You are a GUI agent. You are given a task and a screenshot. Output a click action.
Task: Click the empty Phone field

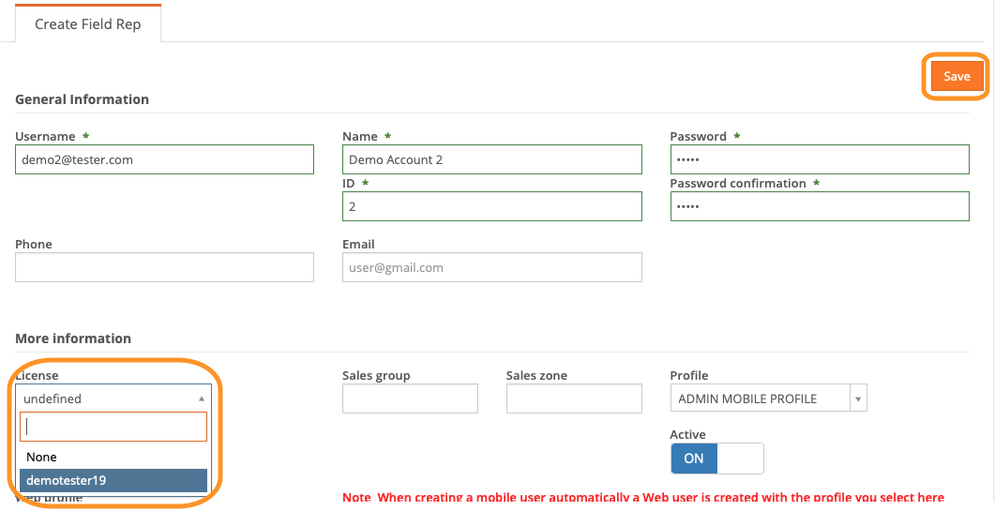(x=164, y=267)
